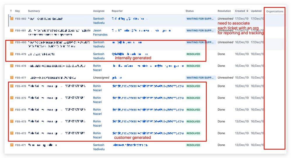
Task: Click Unassigned on the FSS-477 row
Action: pos(101,78)
